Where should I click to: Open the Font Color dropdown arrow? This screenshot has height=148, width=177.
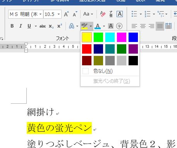pyautogui.click(x=104, y=26)
